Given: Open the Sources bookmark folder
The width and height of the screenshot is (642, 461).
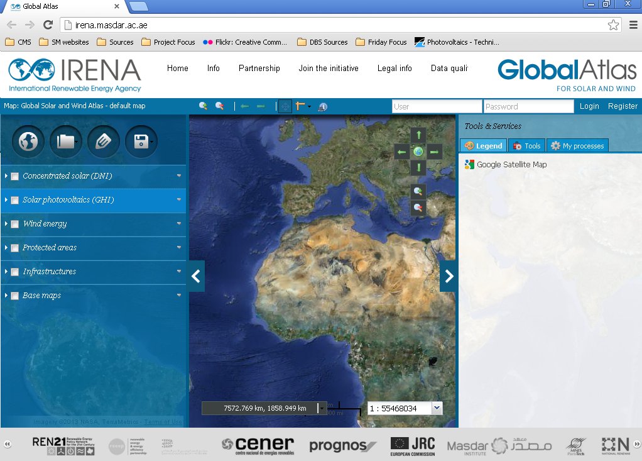Looking at the screenshot, I should click(116, 42).
